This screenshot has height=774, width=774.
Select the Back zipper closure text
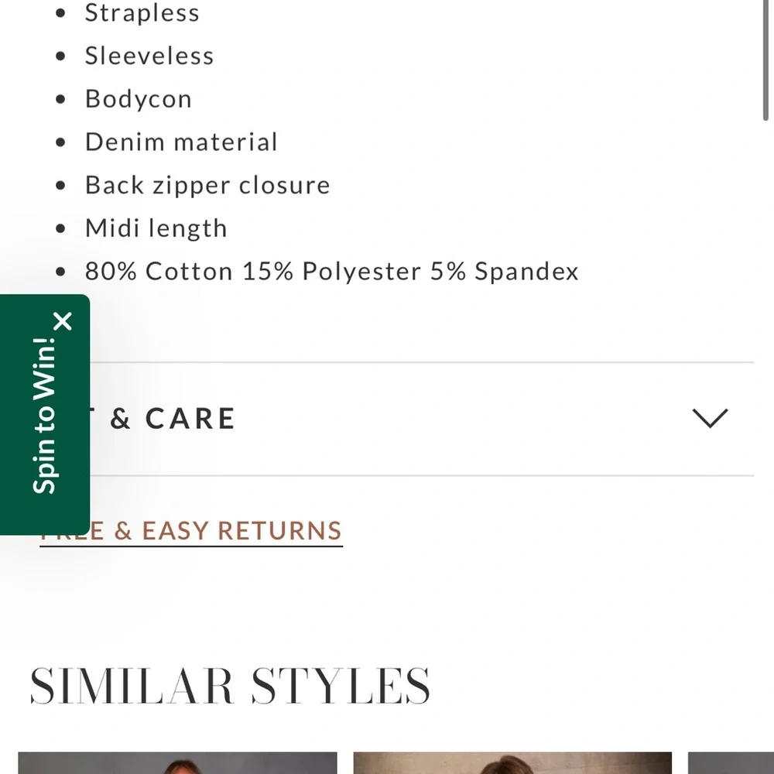coord(207,185)
